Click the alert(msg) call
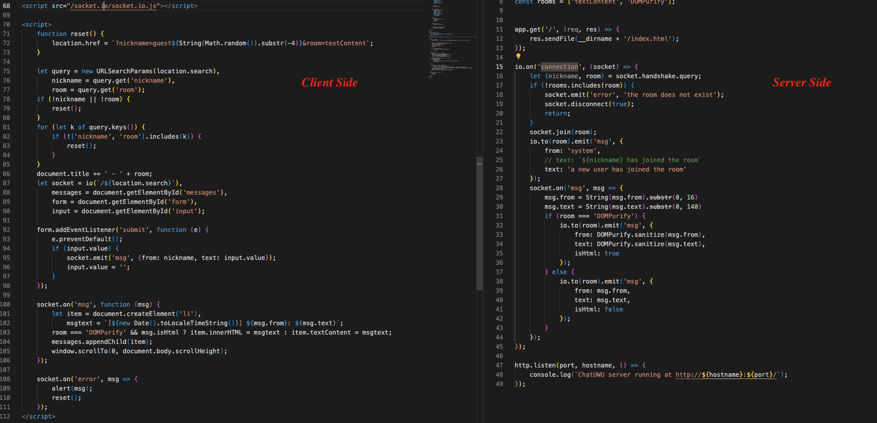Image resolution: width=877 pixels, height=423 pixels. (72, 388)
